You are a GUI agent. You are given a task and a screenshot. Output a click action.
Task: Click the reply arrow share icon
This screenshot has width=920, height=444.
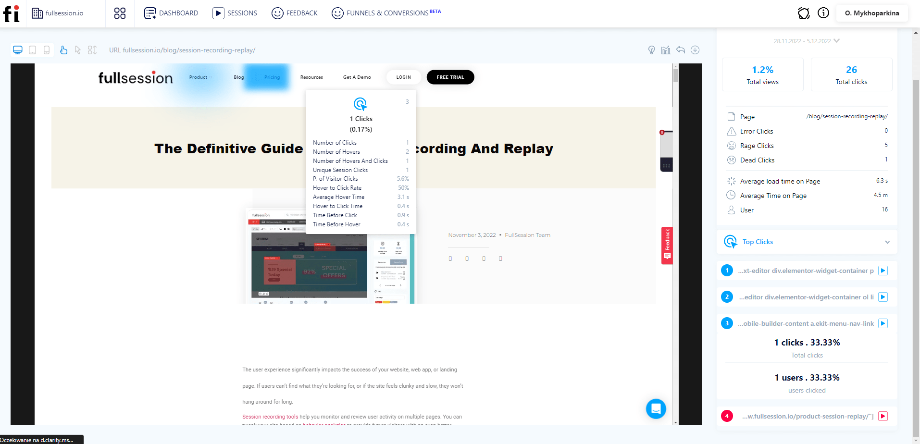click(681, 50)
